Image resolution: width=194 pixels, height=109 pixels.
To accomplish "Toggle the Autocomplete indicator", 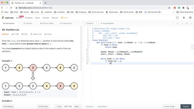I will pyautogui.click(x=107, y=23).
